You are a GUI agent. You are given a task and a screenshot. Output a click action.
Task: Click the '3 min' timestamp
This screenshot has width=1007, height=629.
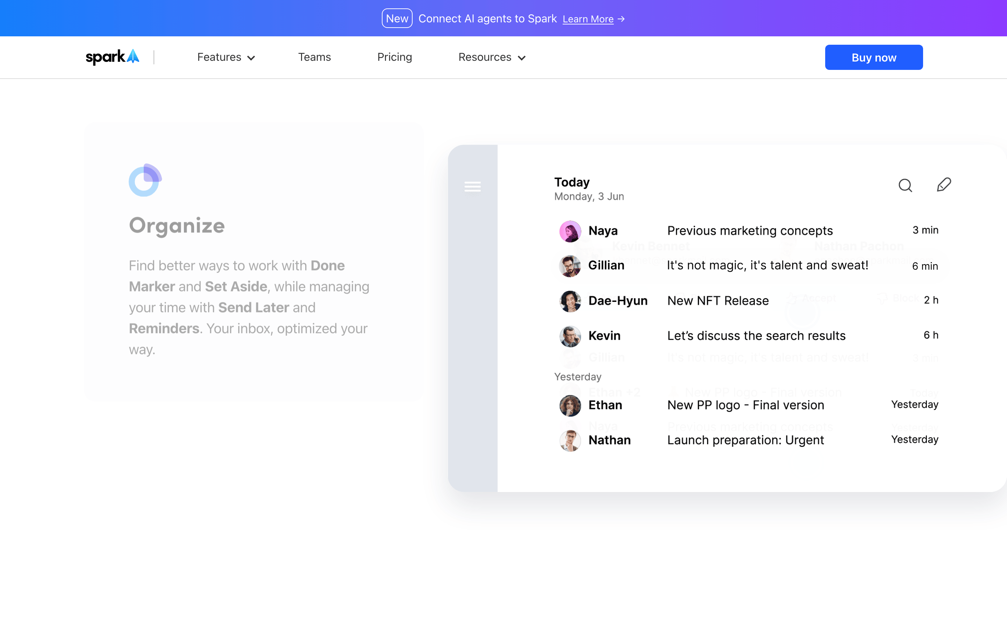click(x=925, y=230)
